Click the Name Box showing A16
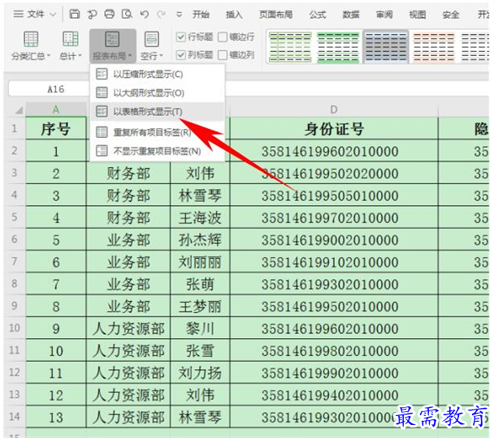 (49, 89)
